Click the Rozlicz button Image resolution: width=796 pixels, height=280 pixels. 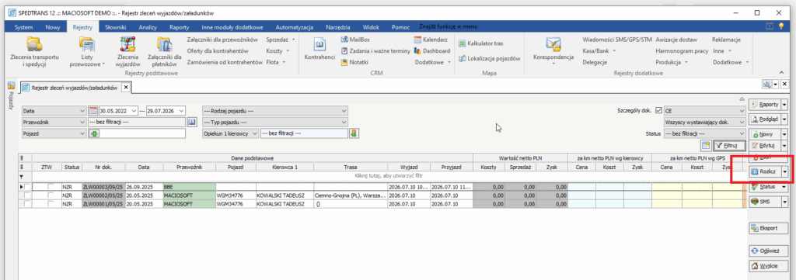pos(765,171)
